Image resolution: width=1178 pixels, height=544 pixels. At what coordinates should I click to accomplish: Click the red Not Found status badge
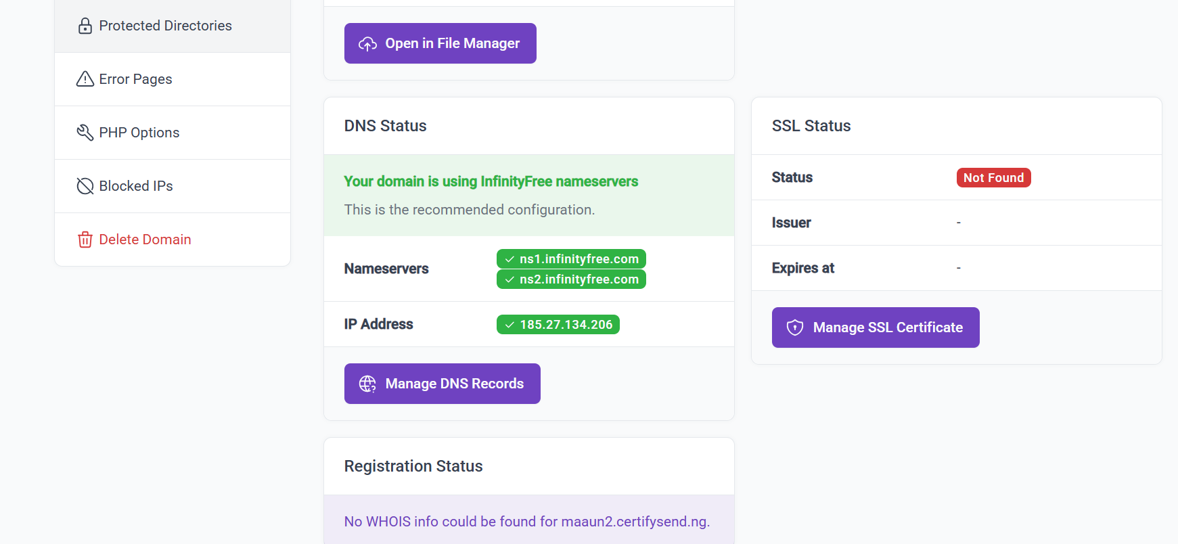[x=993, y=178]
